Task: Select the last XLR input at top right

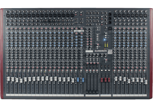Action: [145, 15]
